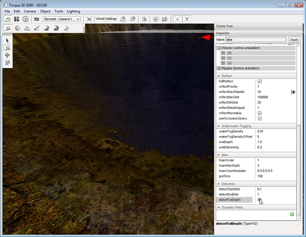Screen dimensions: 306x237
Task: Click the Name field containing lake
Action: click(x=255, y=40)
